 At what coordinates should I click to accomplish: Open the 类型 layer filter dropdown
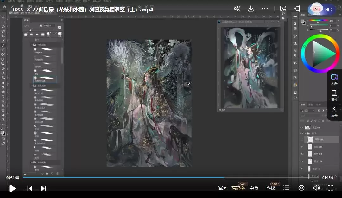[307, 111]
